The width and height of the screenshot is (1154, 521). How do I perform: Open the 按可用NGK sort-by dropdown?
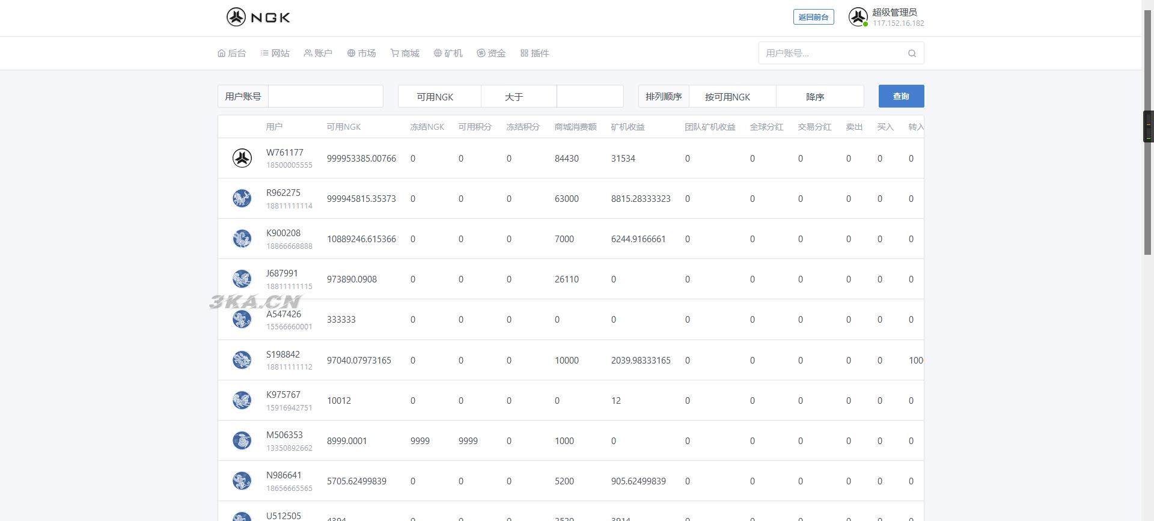point(731,97)
